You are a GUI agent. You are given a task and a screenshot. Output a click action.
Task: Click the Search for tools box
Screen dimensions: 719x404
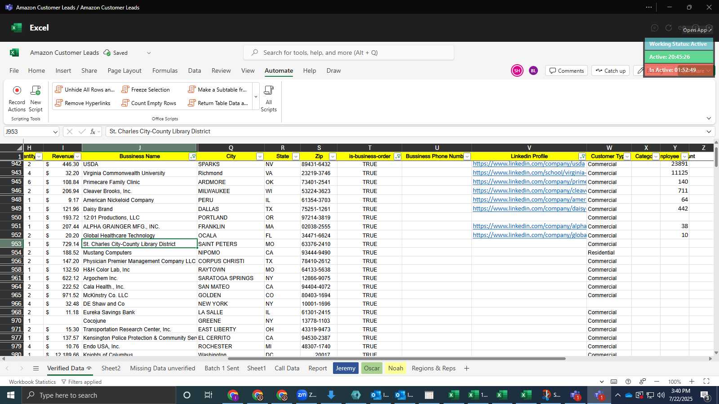[x=349, y=53]
